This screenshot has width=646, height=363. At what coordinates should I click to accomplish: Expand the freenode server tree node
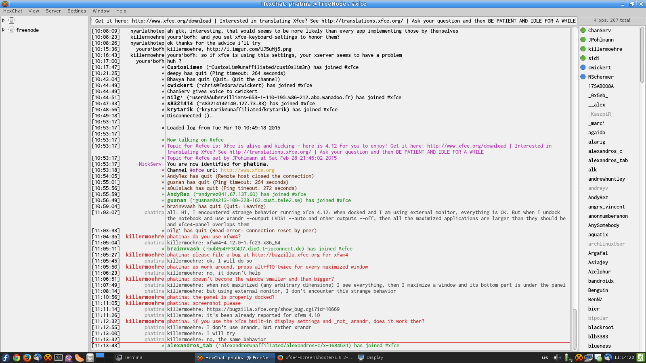[4, 30]
